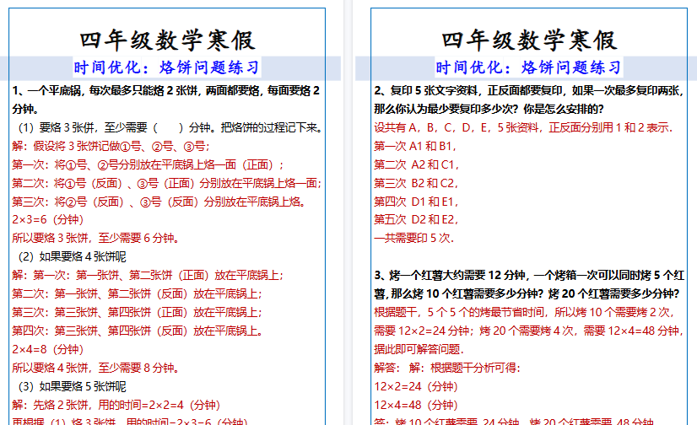Click line 解答：解：根据题干分析可得
Viewport: 697px width, 425px height.
446,369
